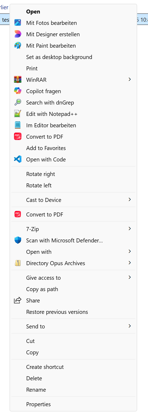Expand the Cast to Device submenu arrow
Image resolution: width=148 pixels, height=416 pixels.
[129, 200]
